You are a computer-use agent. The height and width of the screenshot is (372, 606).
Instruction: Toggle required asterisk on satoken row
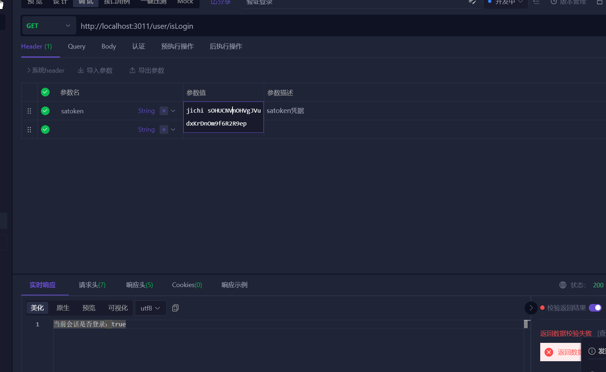click(x=164, y=111)
